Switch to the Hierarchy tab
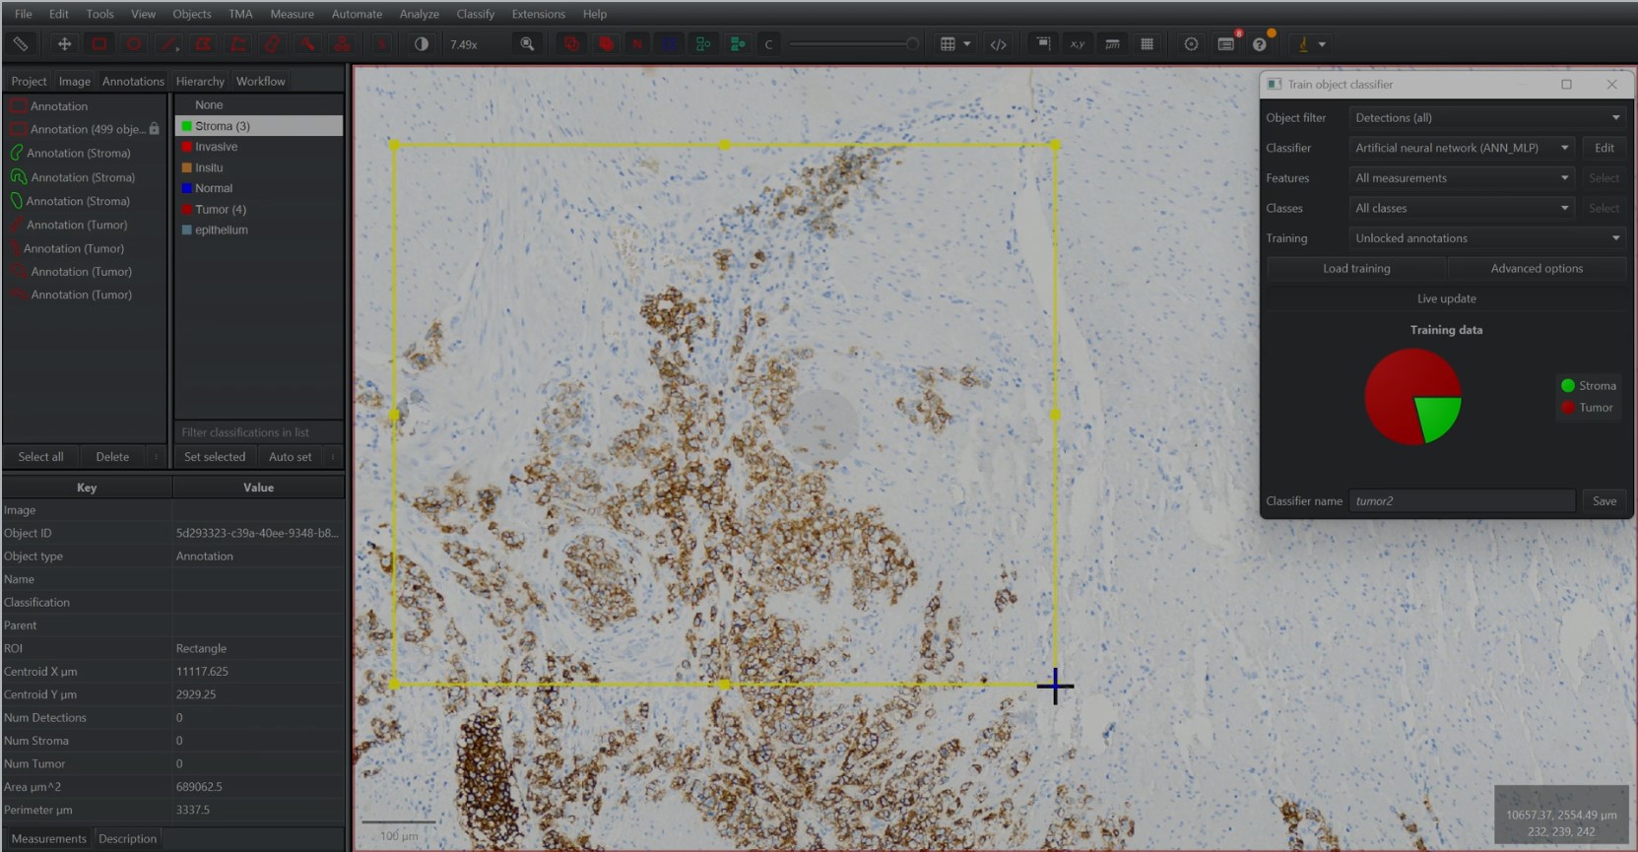 pyautogui.click(x=200, y=81)
